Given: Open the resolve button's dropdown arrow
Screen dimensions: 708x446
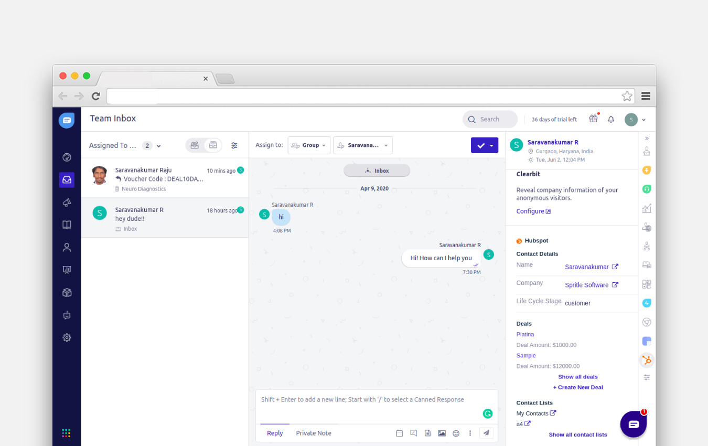Looking at the screenshot, I should (491, 145).
